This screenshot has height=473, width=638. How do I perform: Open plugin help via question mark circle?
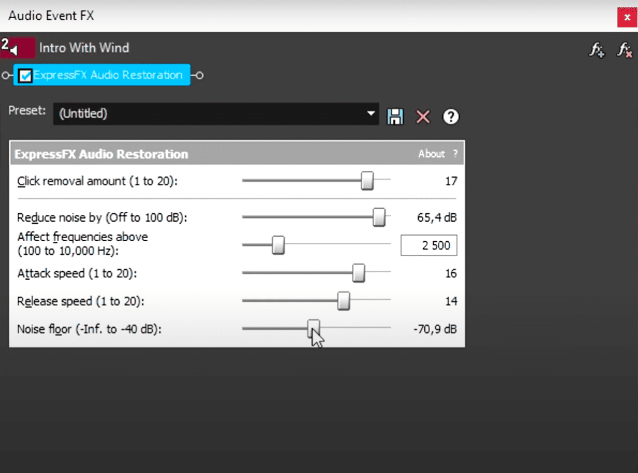pos(450,117)
